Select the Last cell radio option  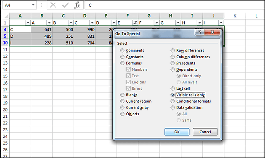(172, 88)
